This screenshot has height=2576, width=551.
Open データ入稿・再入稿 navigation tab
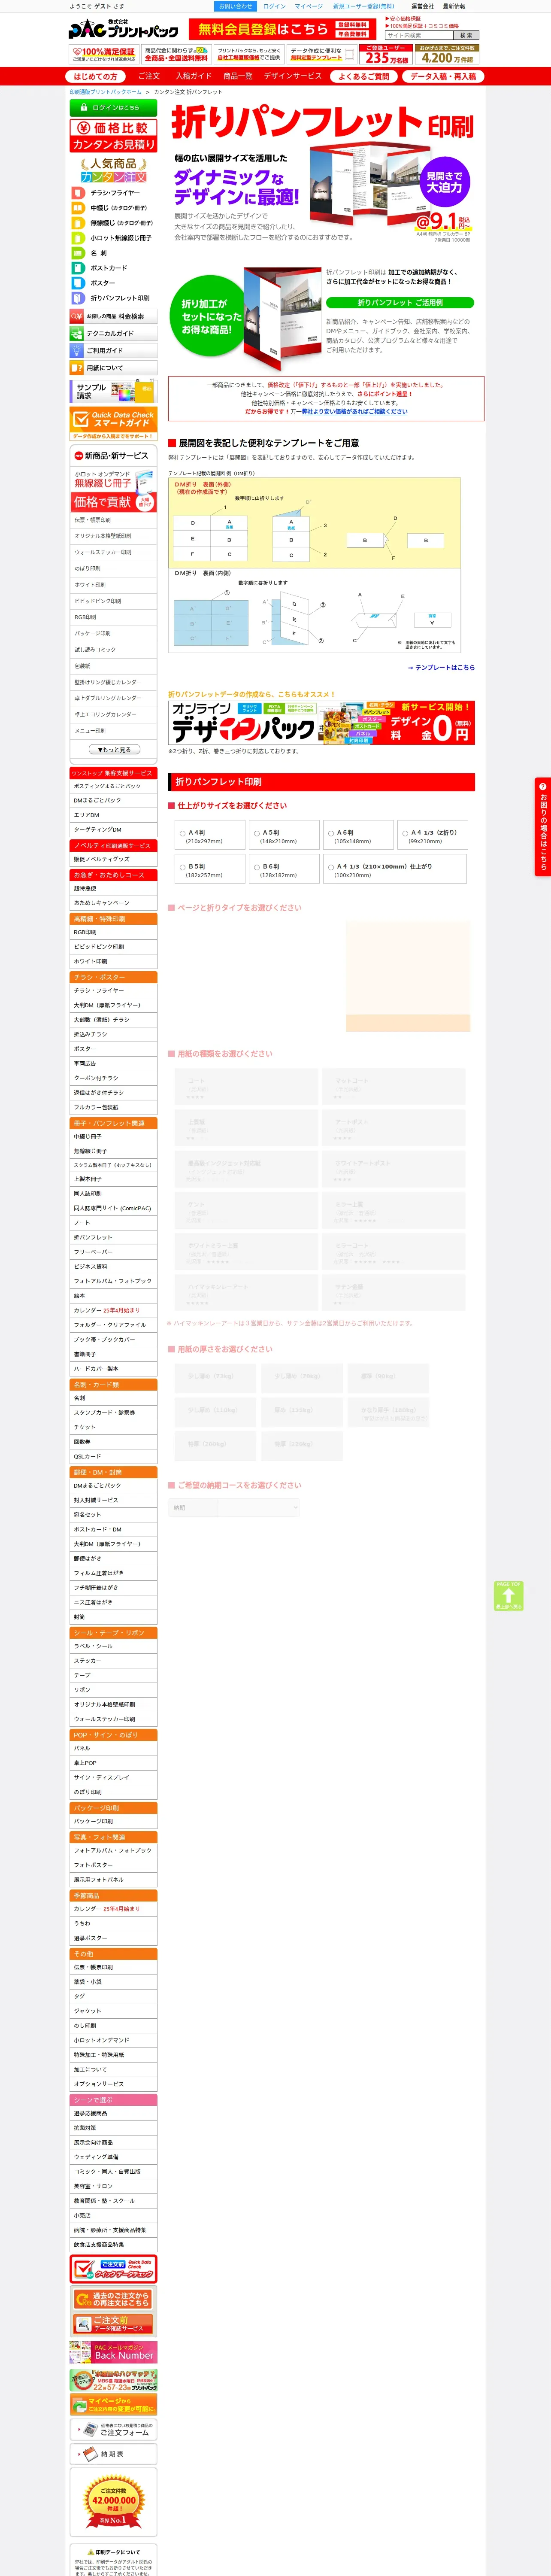[x=443, y=76]
